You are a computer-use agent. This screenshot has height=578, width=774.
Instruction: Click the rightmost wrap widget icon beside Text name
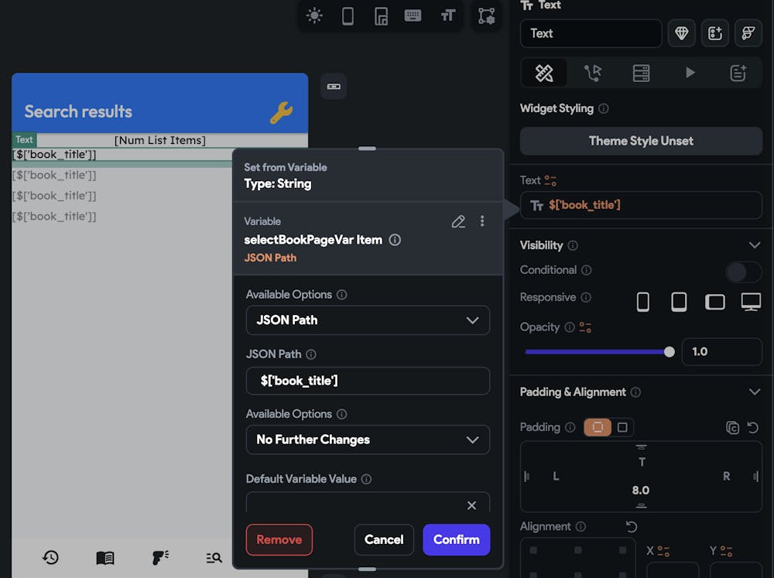tap(748, 33)
